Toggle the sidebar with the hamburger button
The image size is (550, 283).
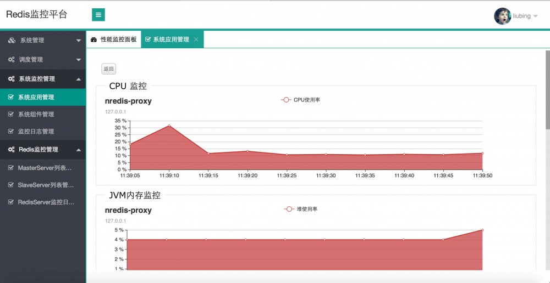coord(98,15)
